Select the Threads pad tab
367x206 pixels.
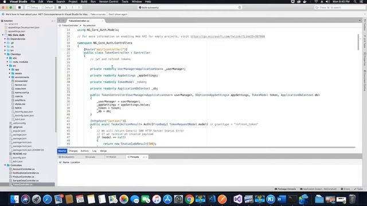pos(133,157)
